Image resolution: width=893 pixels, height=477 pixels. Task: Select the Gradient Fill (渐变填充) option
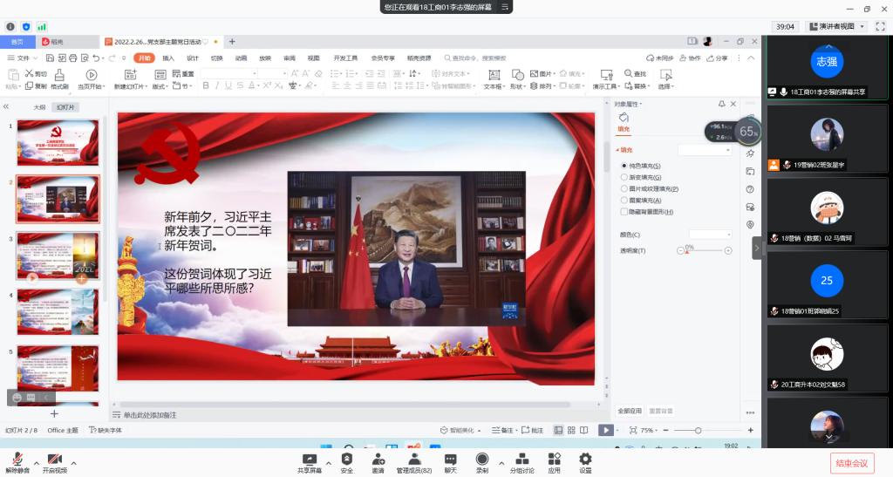coord(624,177)
